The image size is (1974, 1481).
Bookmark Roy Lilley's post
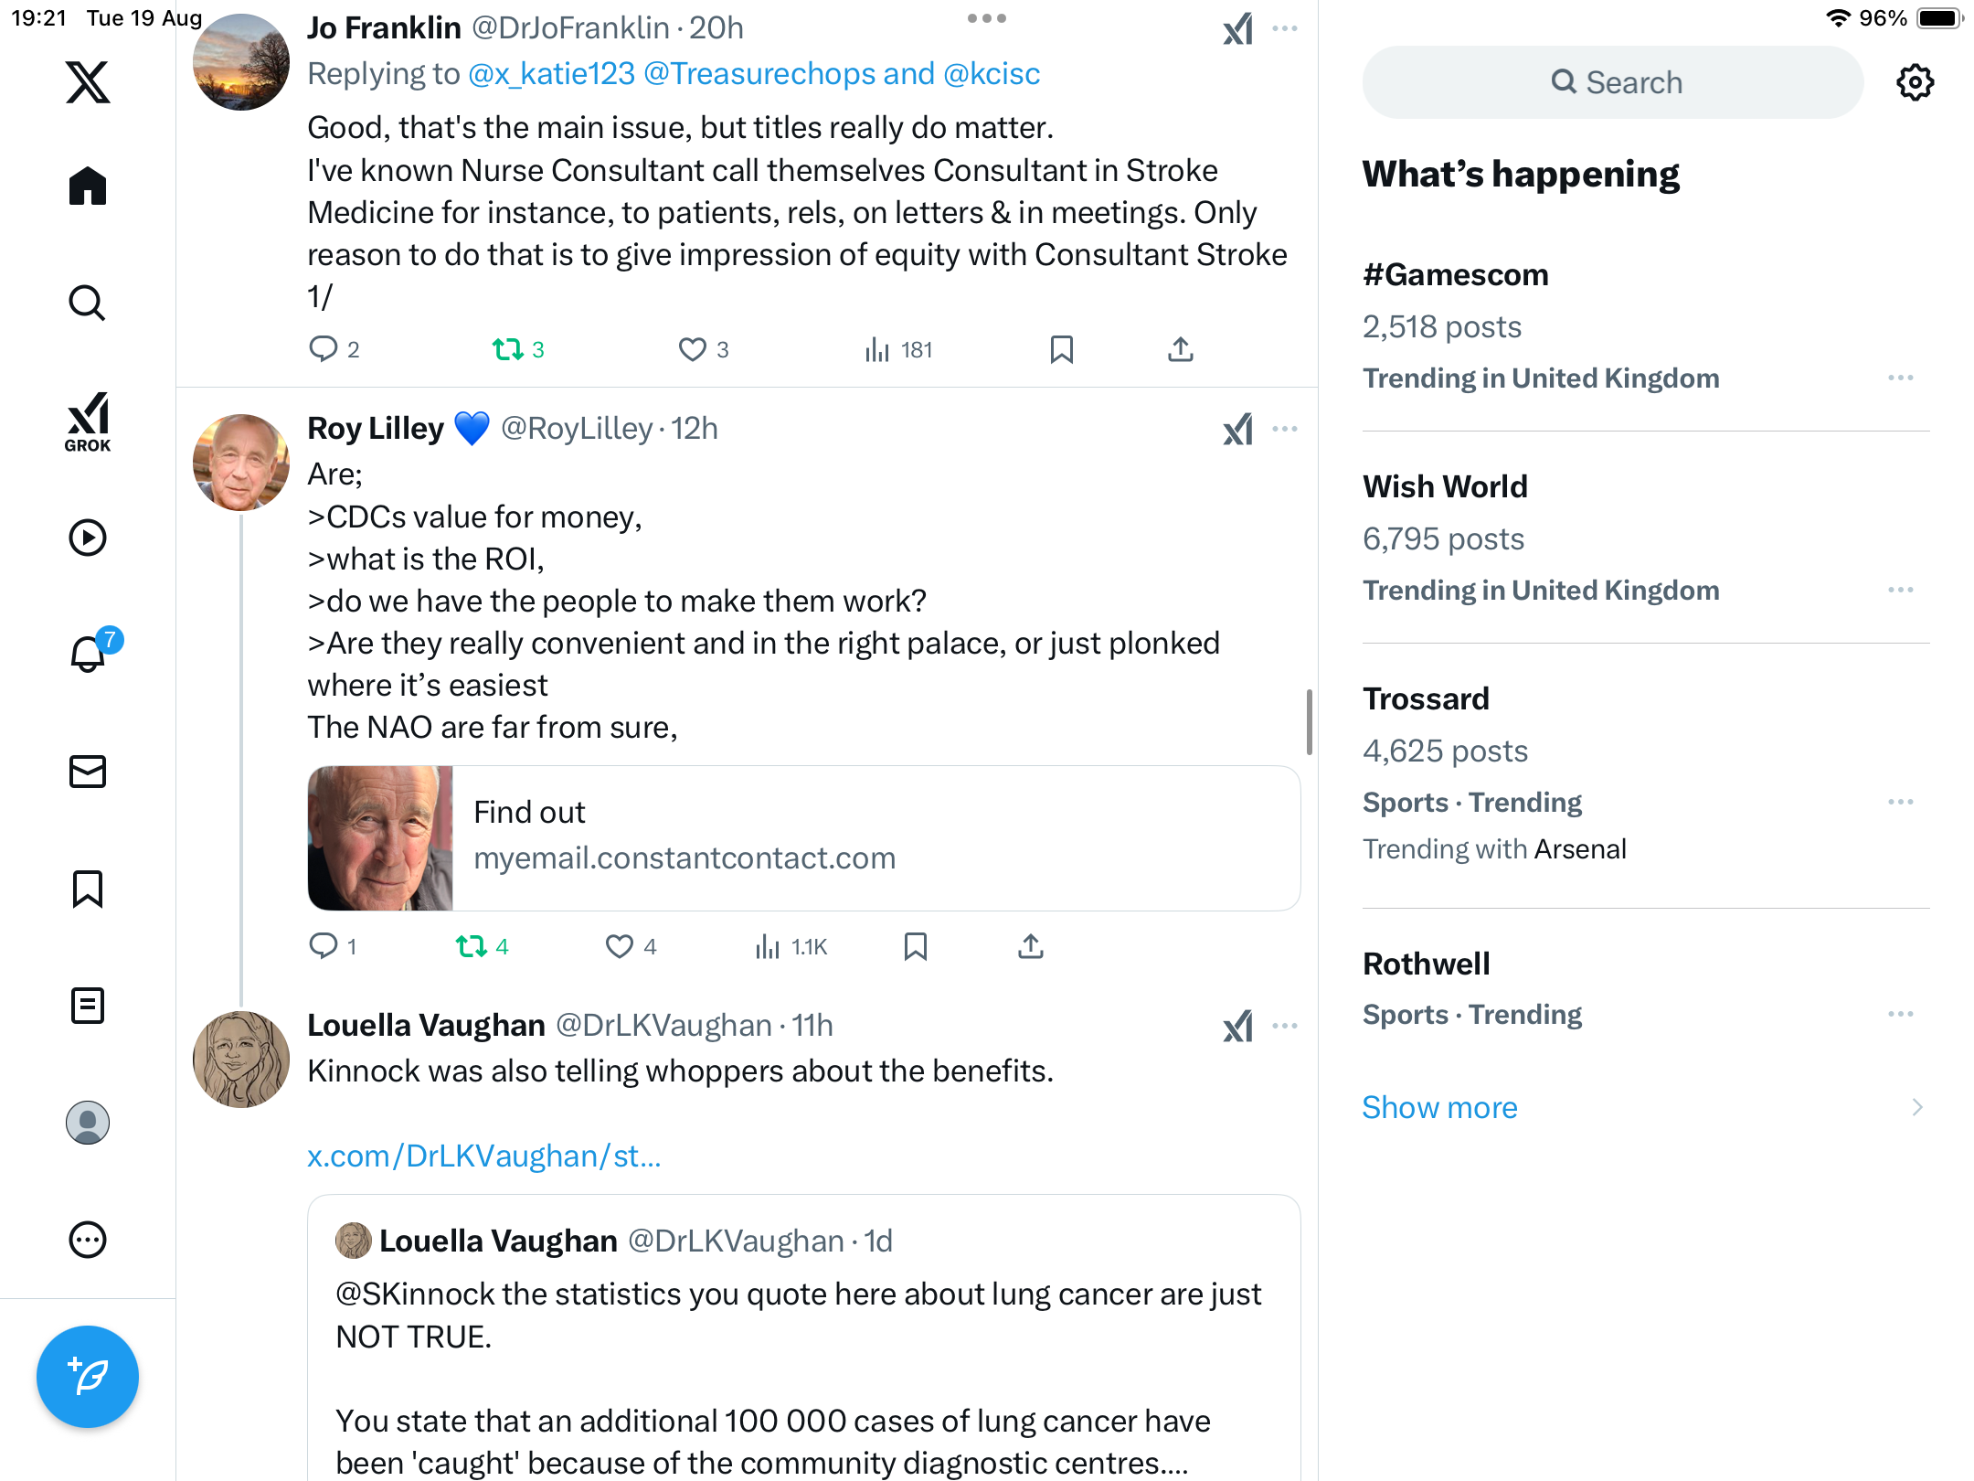click(x=915, y=946)
